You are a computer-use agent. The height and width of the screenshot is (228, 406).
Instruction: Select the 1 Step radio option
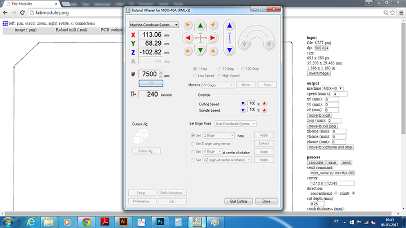195,69
